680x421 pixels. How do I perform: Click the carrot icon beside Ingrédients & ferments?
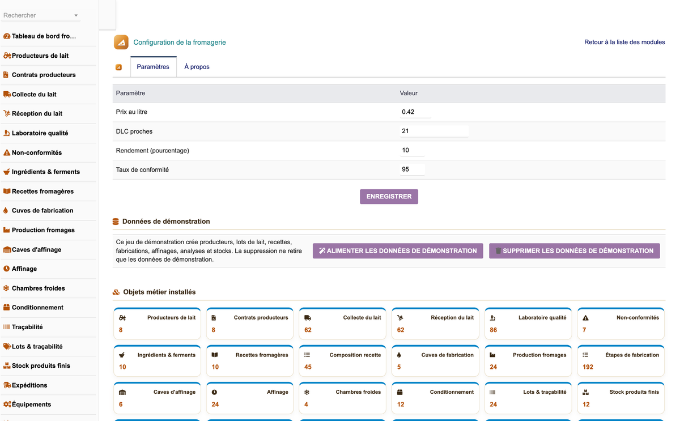click(x=7, y=172)
